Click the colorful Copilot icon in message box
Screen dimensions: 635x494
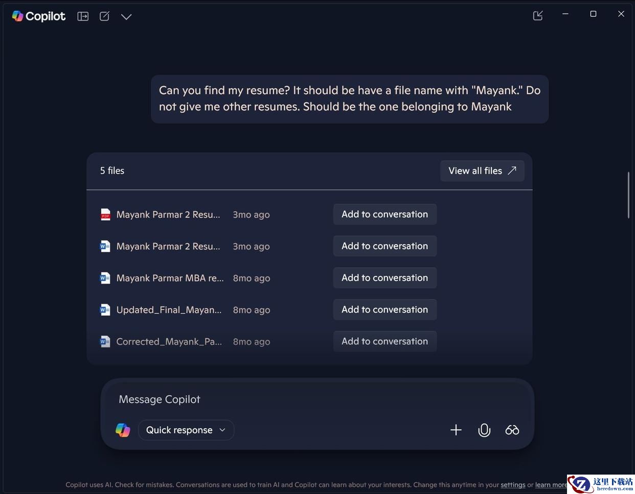tap(123, 430)
